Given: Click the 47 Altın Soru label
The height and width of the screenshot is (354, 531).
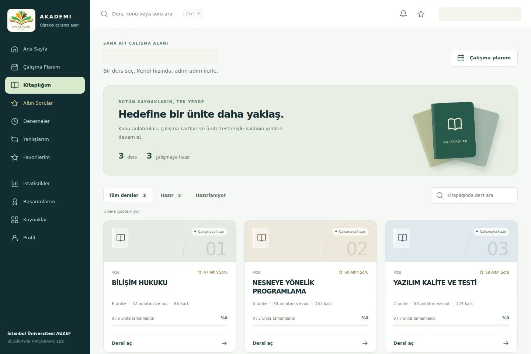Looking at the screenshot, I should (213, 273).
